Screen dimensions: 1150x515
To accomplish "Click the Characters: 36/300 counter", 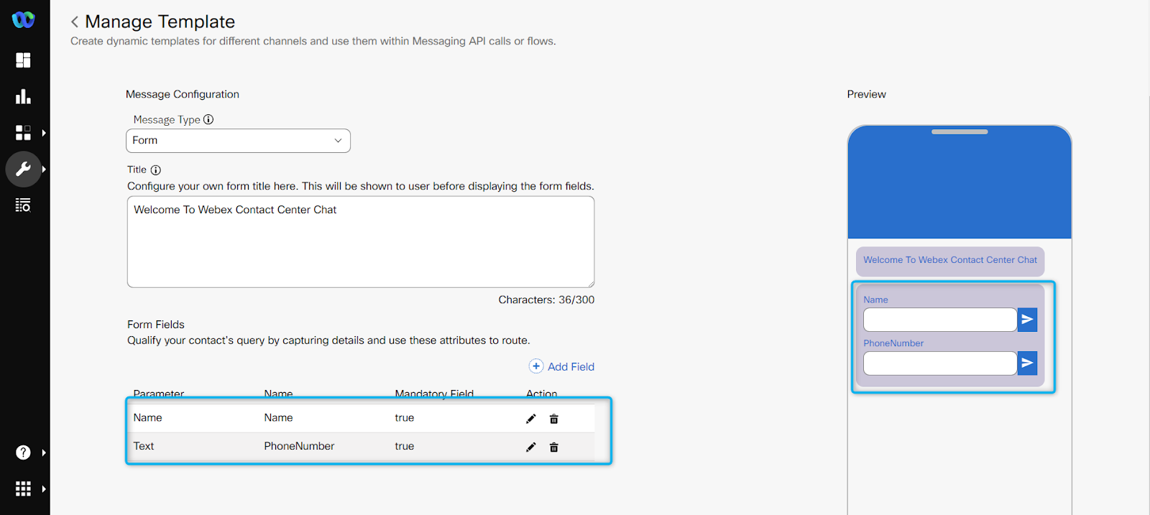I will tap(546, 300).
